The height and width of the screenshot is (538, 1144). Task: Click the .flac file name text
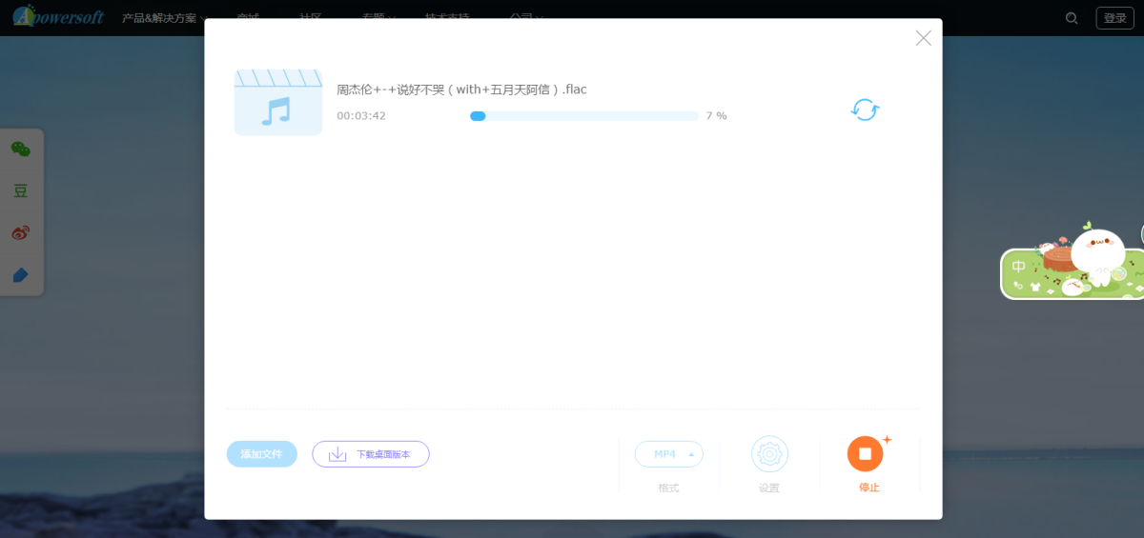[x=461, y=90]
